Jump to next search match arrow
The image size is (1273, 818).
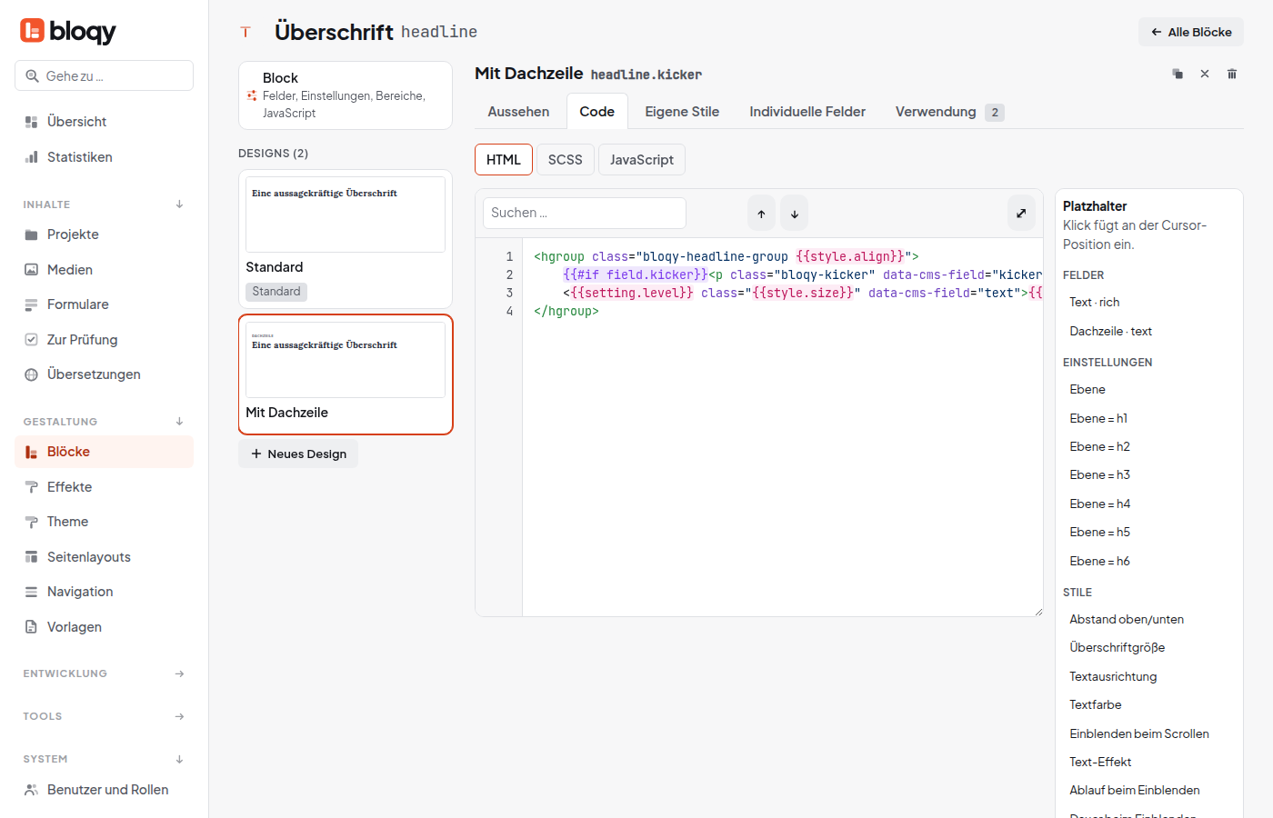pyautogui.click(x=795, y=214)
